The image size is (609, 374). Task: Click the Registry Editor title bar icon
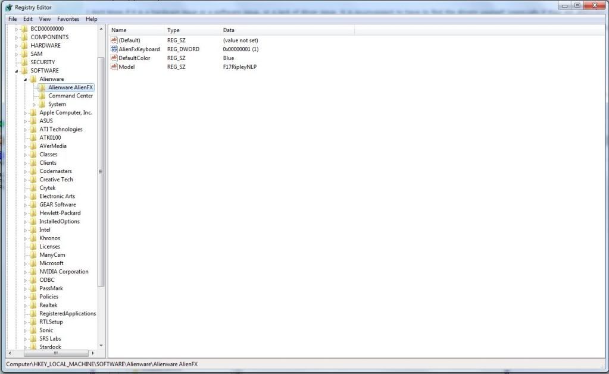pos(8,7)
